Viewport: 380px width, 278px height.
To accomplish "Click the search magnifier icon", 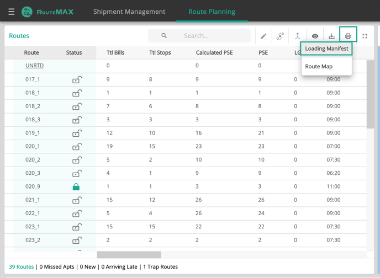I will [164, 36].
